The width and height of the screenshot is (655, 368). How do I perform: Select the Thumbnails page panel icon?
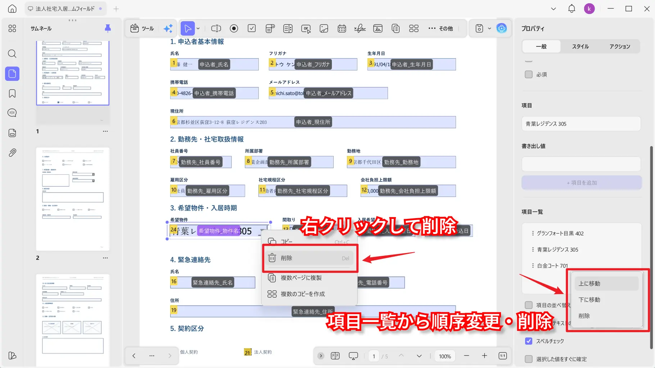(12, 74)
